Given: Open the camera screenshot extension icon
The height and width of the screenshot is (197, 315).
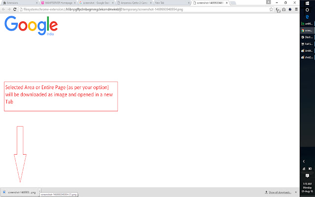Looking at the screenshot, I should pos(284,9).
